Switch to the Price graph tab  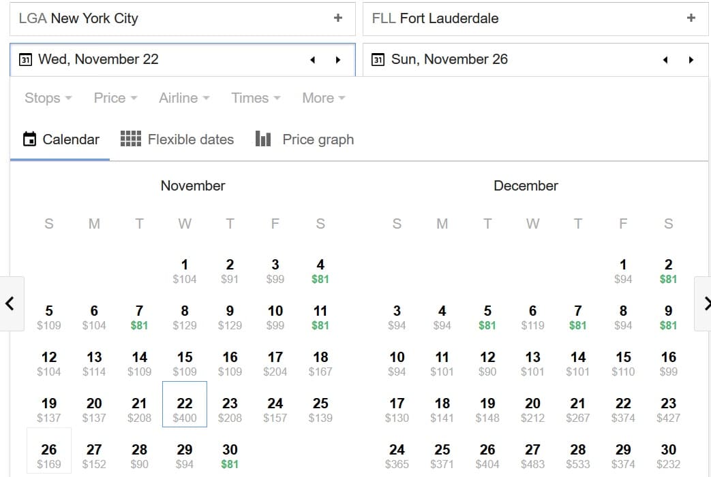click(x=305, y=139)
